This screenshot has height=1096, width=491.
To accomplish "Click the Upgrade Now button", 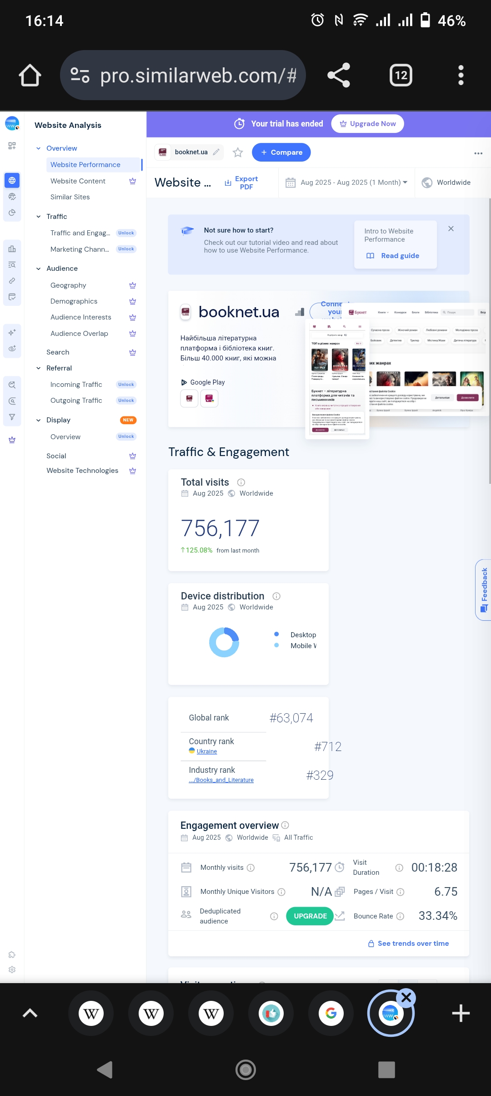I will [368, 124].
